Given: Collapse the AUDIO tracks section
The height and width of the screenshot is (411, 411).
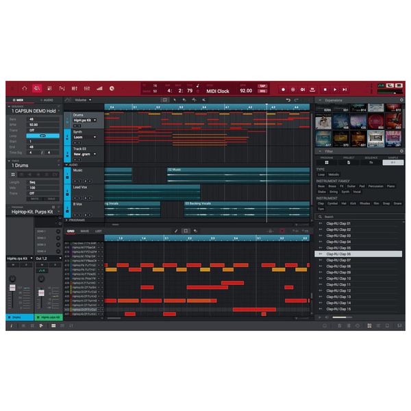Looking at the screenshot, I should click(66, 165).
